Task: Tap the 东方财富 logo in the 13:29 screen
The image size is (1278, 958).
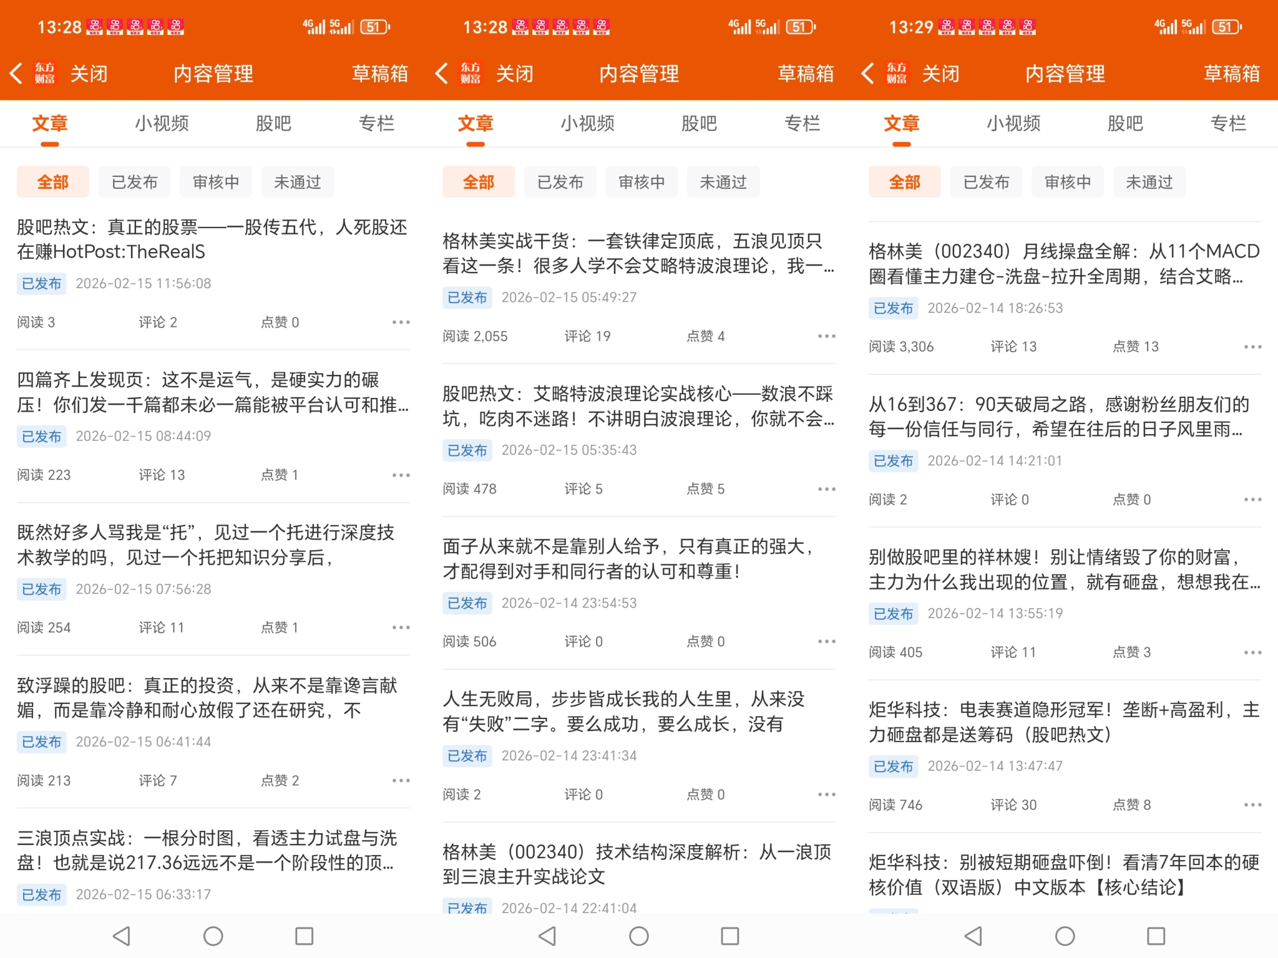Action: coord(896,74)
